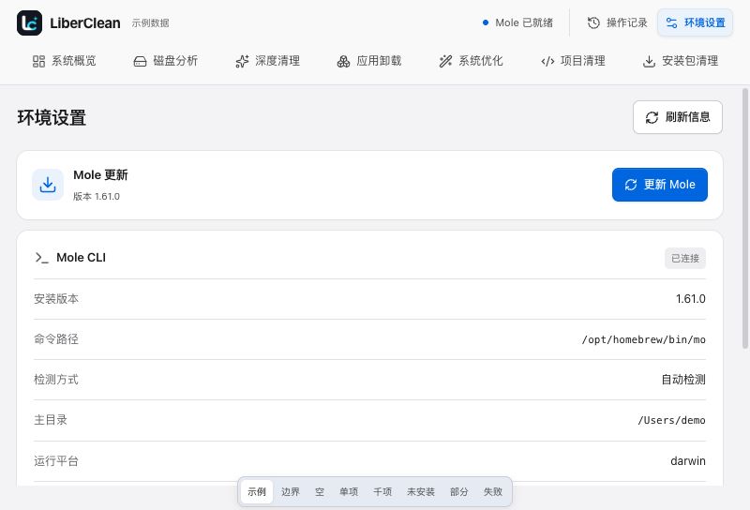Go to 应用卸载 tab
The width and height of the screenshot is (750, 510).
369,61
